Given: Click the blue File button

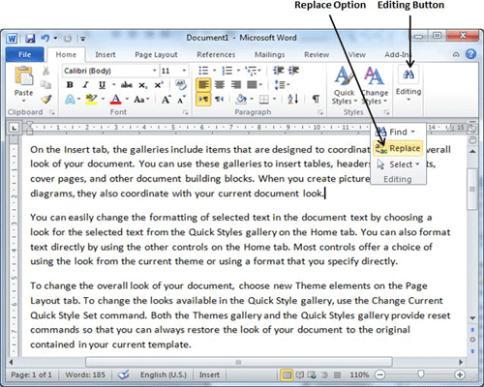Looking at the screenshot, I should tap(25, 54).
